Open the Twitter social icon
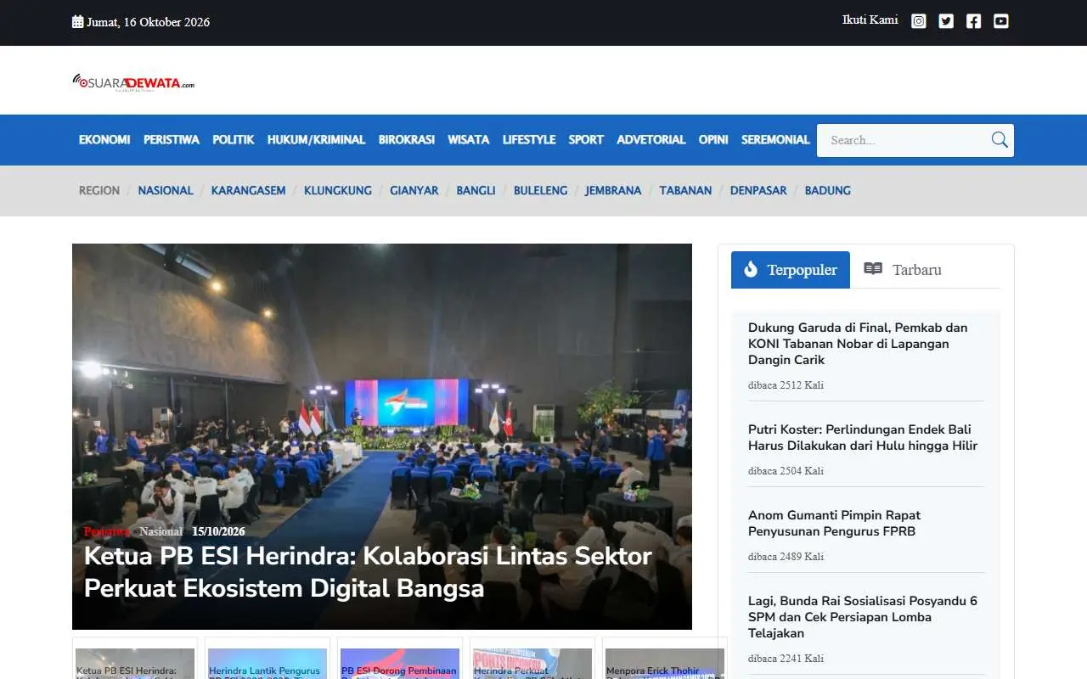The height and width of the screenshot is (679, 1087). [x=946, y=21]
